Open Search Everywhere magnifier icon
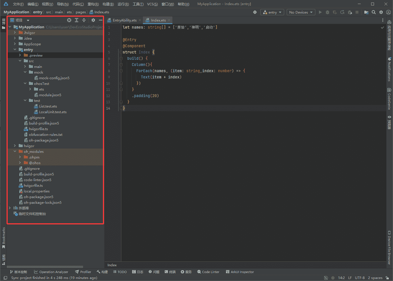 [374, 12]
